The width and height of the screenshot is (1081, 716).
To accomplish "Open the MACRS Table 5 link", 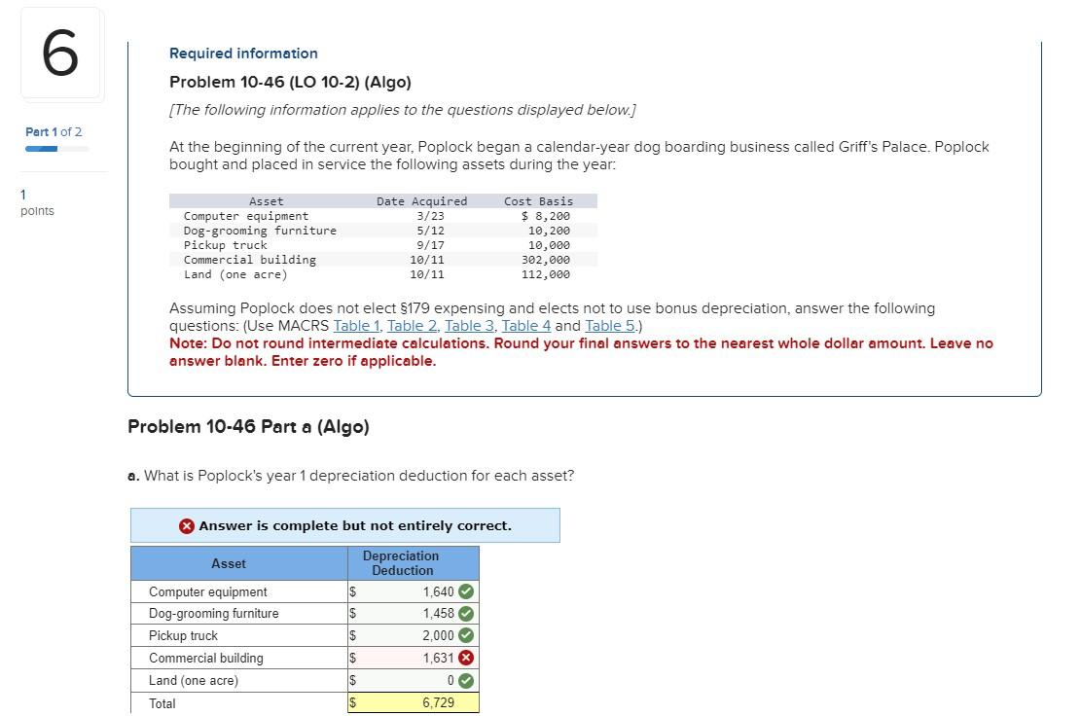I will [x=609, y=325].
